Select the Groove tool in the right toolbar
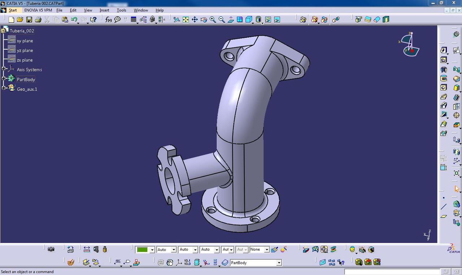 [444, 78]
